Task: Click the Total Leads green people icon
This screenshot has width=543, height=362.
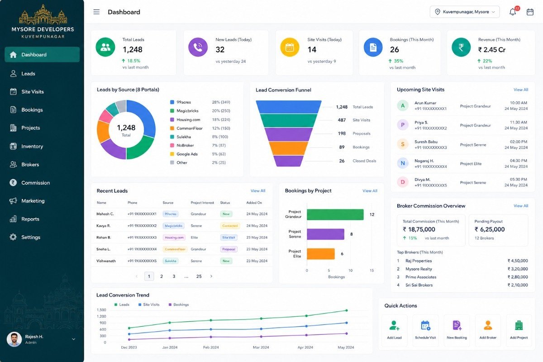Action: point(105,47)
